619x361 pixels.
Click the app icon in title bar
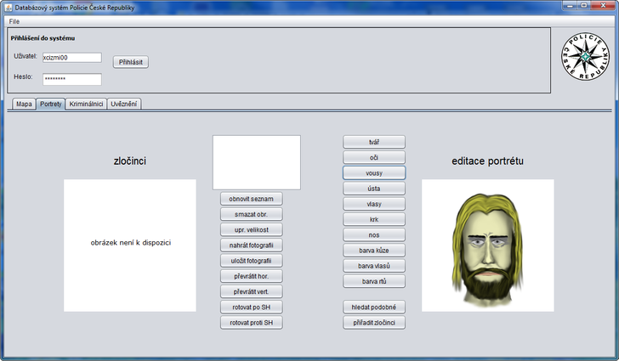click(x=8, y=7)
